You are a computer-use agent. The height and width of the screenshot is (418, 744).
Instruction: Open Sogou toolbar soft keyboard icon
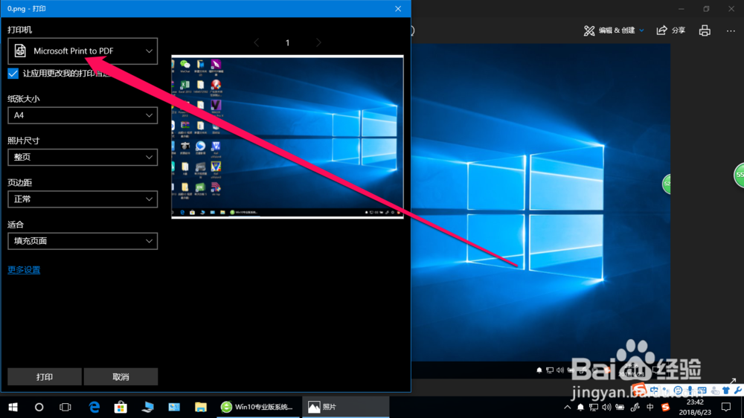tap(702, 390)
